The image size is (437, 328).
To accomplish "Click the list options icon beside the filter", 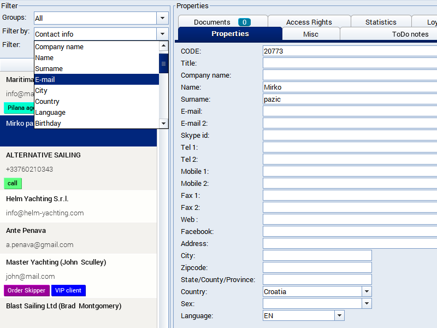I will click(163, 63).
